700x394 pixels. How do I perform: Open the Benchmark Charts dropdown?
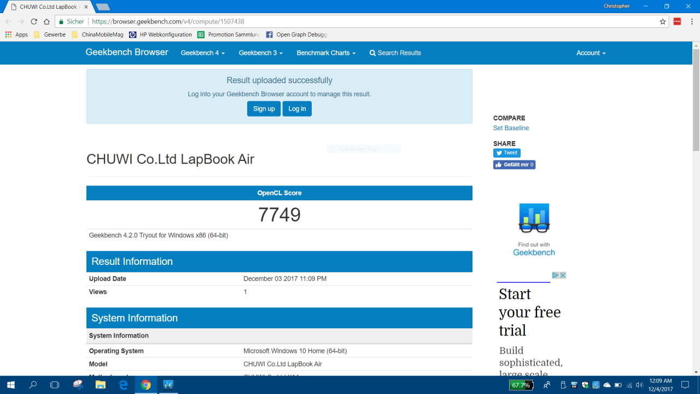[x=326, y=53]
